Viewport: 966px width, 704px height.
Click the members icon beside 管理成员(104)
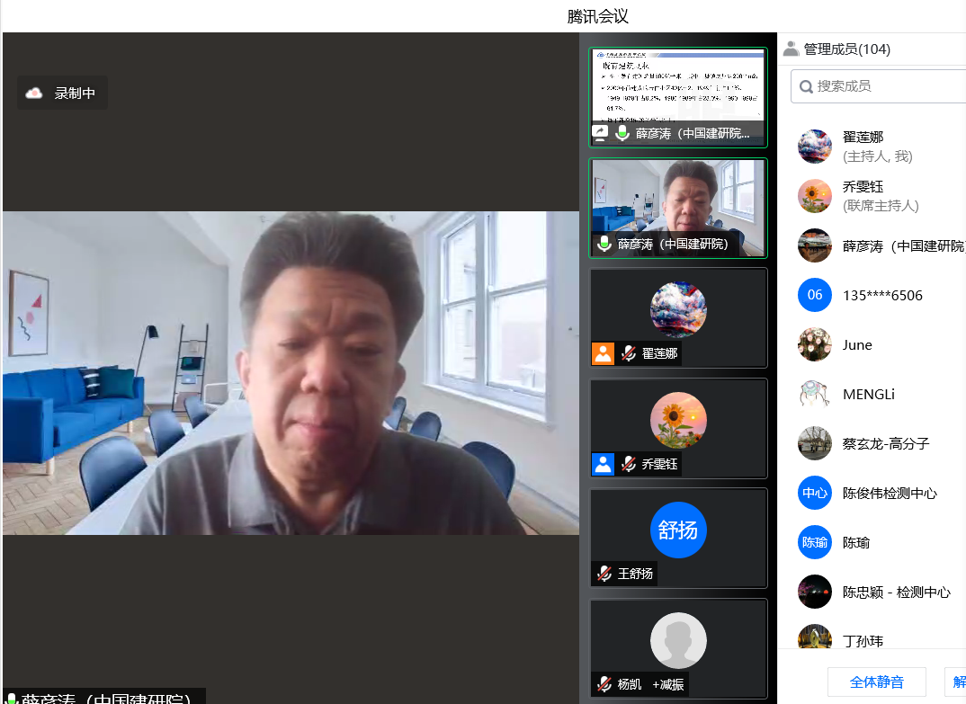791,49
